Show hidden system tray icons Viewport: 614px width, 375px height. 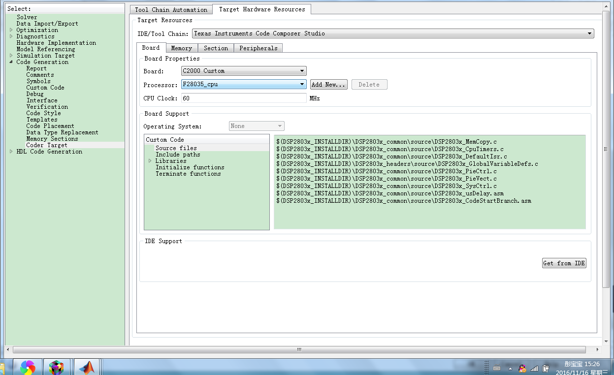510,368
